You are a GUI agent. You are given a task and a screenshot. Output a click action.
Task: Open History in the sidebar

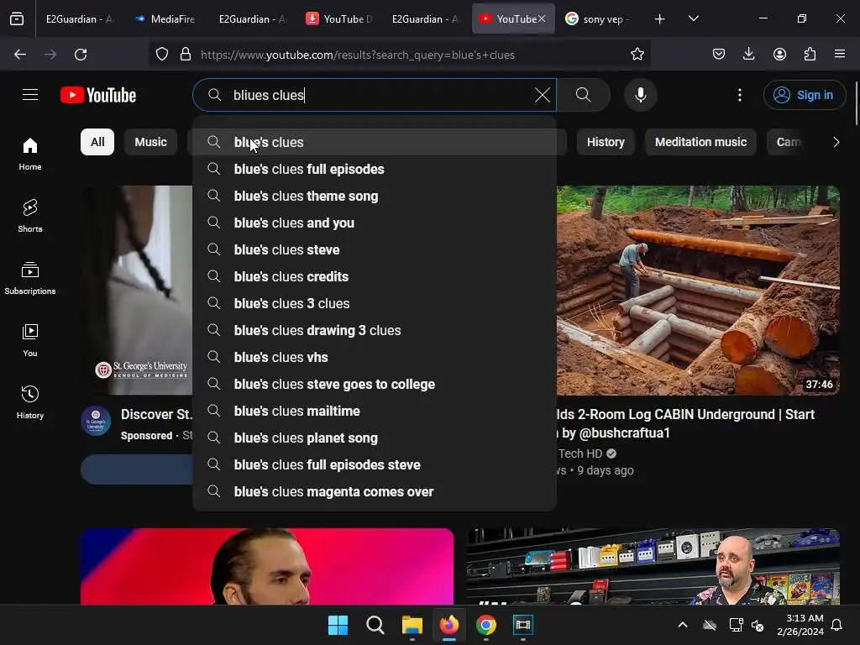click(30, 402)
